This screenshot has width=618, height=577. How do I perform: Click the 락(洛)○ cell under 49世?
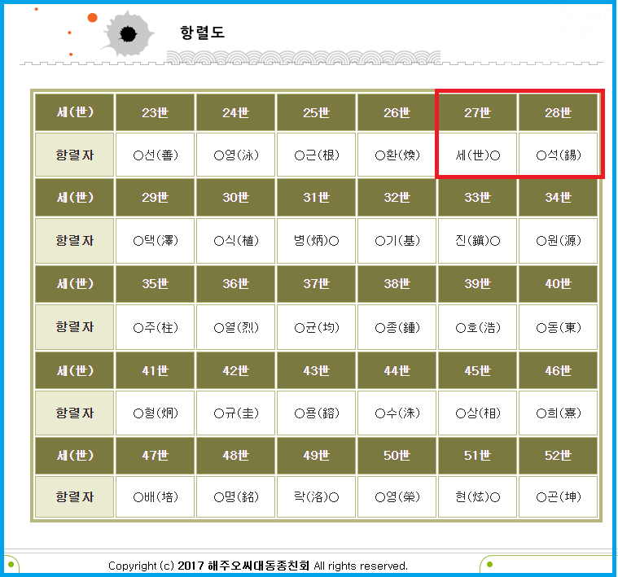point(316,496)
